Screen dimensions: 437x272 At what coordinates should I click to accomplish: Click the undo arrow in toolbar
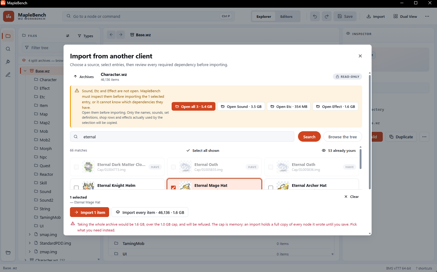[x=315, y=16]
